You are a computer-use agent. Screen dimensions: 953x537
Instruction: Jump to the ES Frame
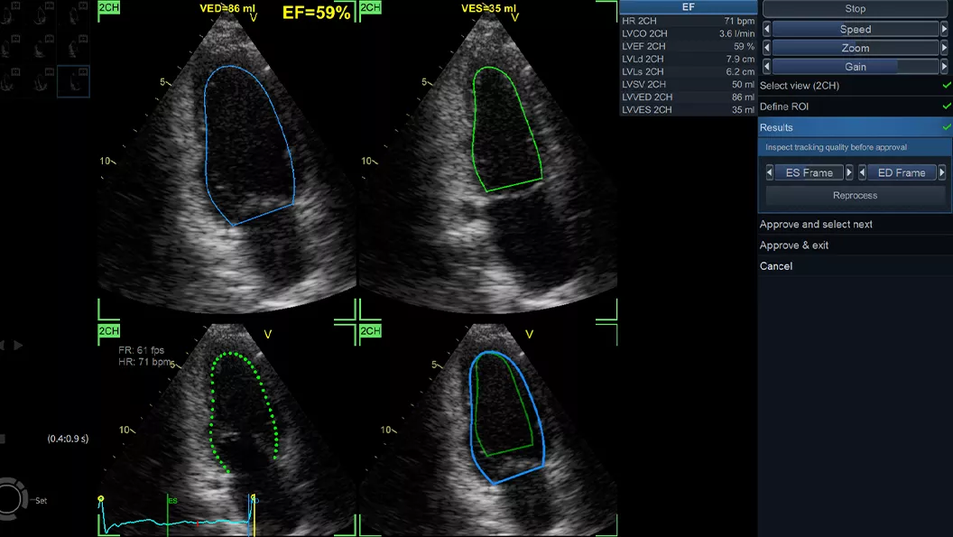(x=809, y=172)
